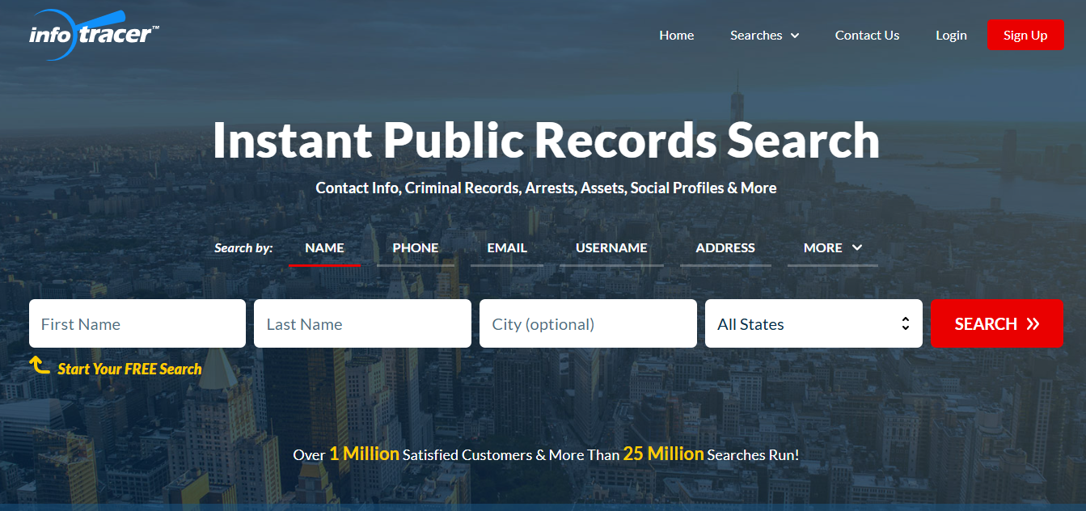
Task: Go to the Home page
Action: point(676,36)
